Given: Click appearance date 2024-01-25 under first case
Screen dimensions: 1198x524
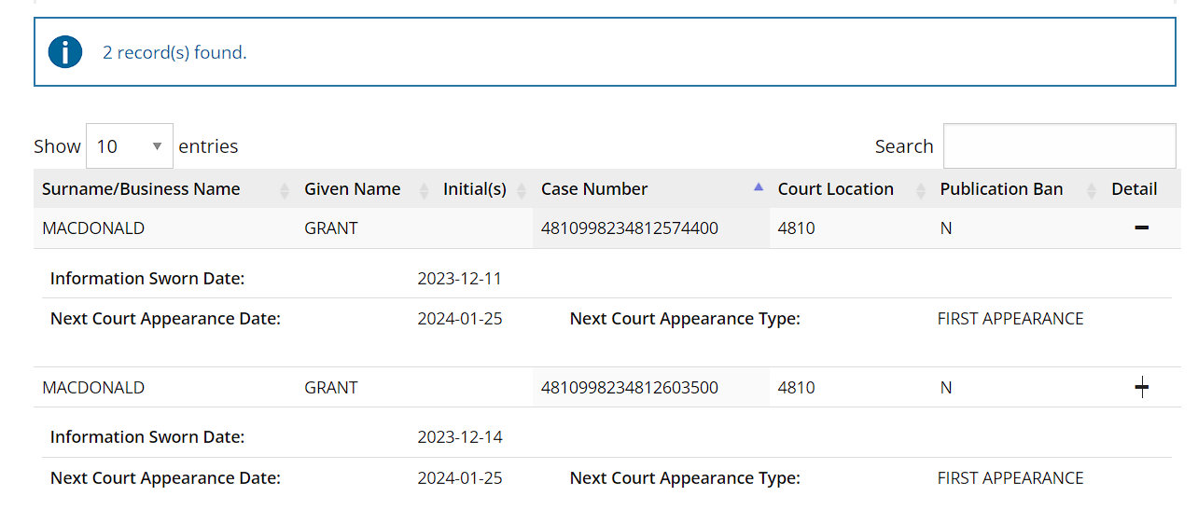Looking at the screenshot, I should tap(460, 319).
